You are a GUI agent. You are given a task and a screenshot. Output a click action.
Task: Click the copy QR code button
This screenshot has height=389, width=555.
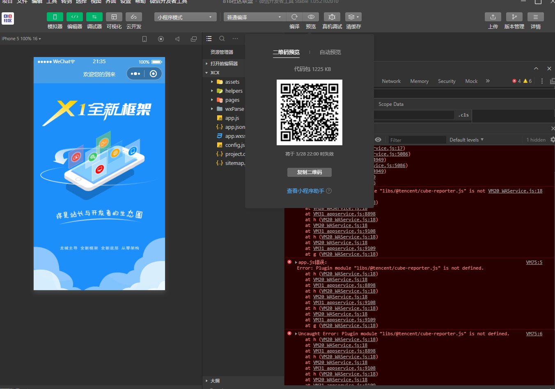[x=309, y=172]
